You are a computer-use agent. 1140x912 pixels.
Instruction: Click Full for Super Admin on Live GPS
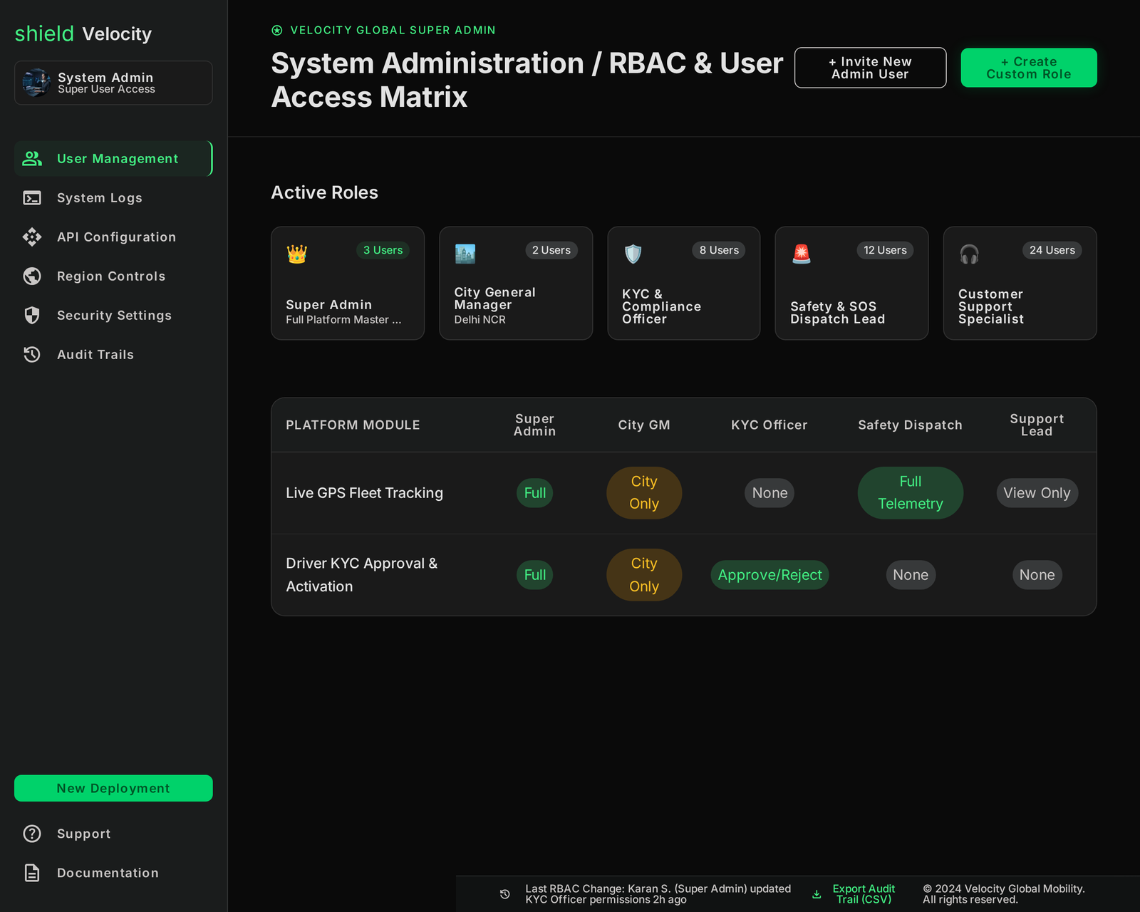[x=535, y=493]
